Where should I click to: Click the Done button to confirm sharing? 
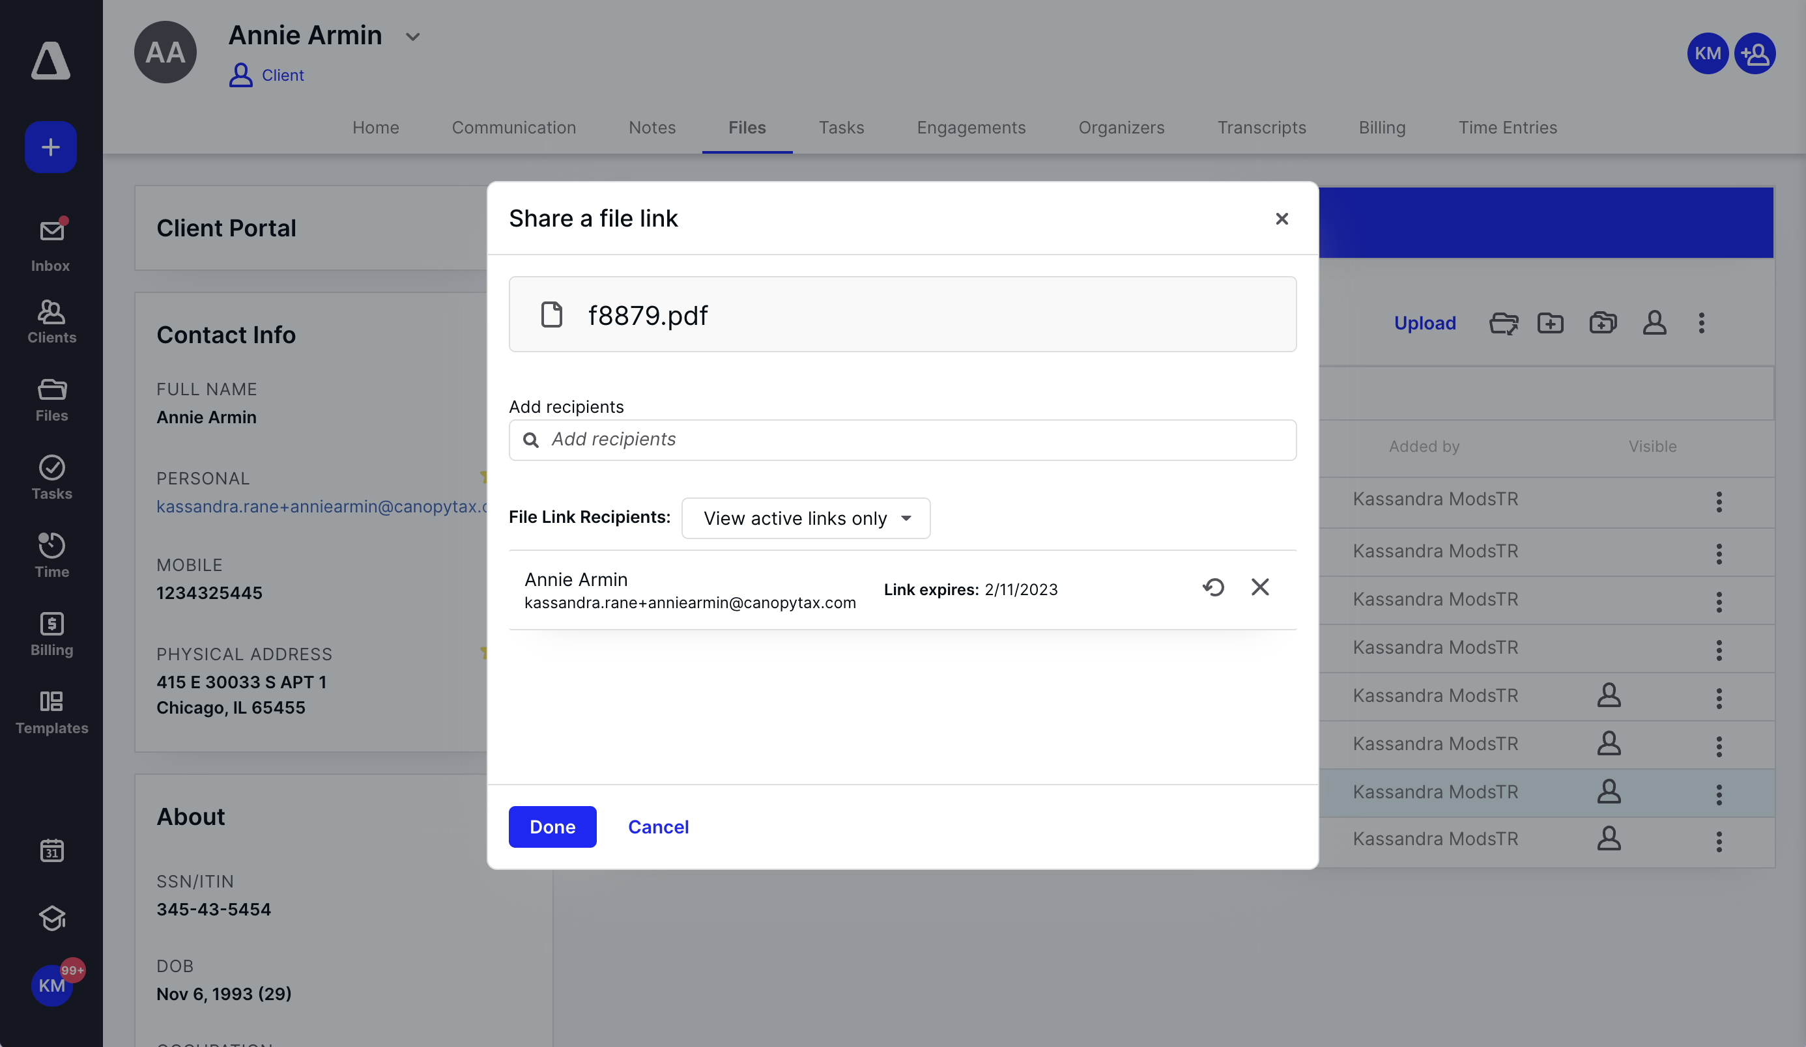[552, 826]
